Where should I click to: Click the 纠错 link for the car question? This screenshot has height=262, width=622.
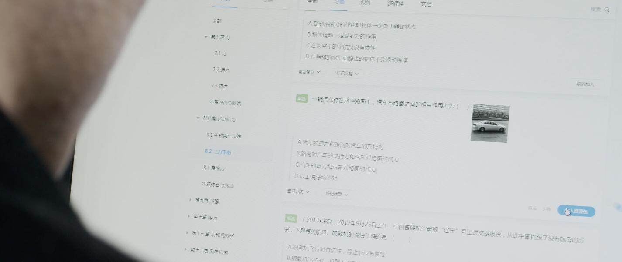coord(547,209)
